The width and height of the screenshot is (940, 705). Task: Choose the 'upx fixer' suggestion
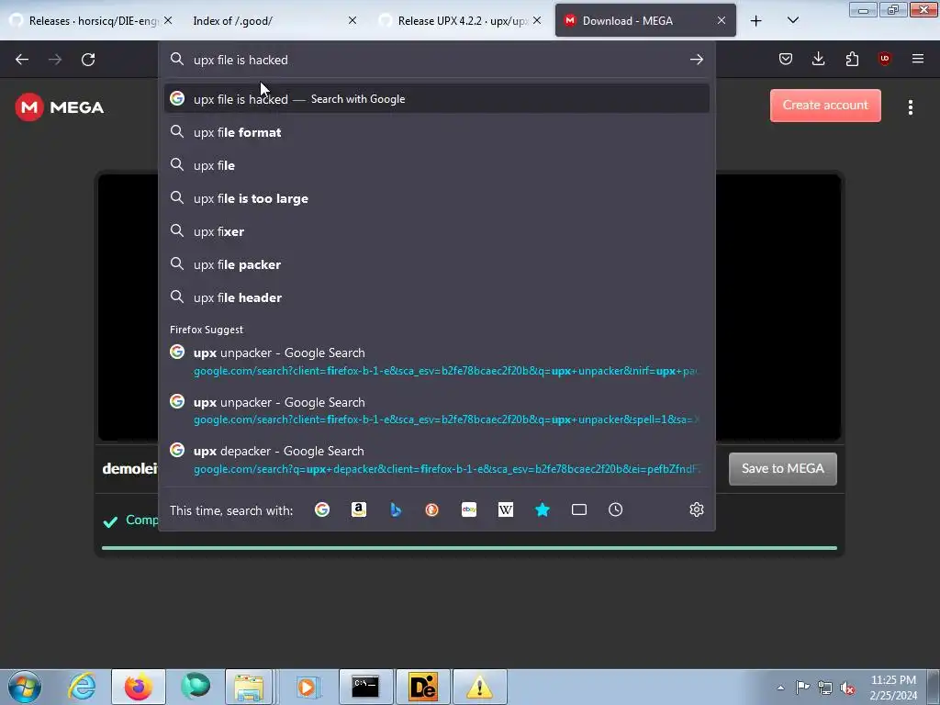(x=436, y=231)
